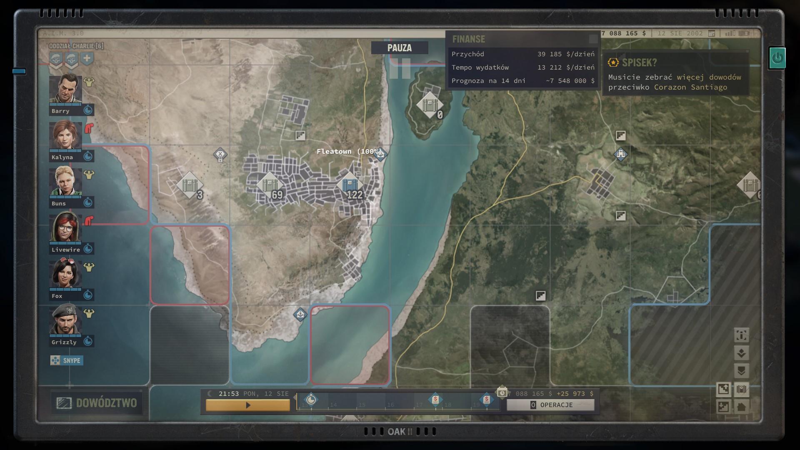Click the stairs down level button
The image size is (800, 450).
(723, 407)
